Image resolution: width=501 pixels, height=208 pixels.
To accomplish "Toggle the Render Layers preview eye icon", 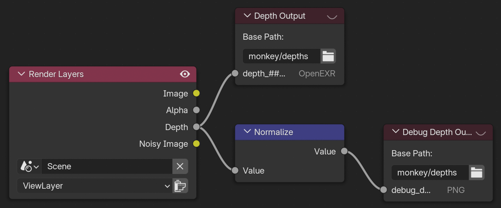I will click(185, 74).
